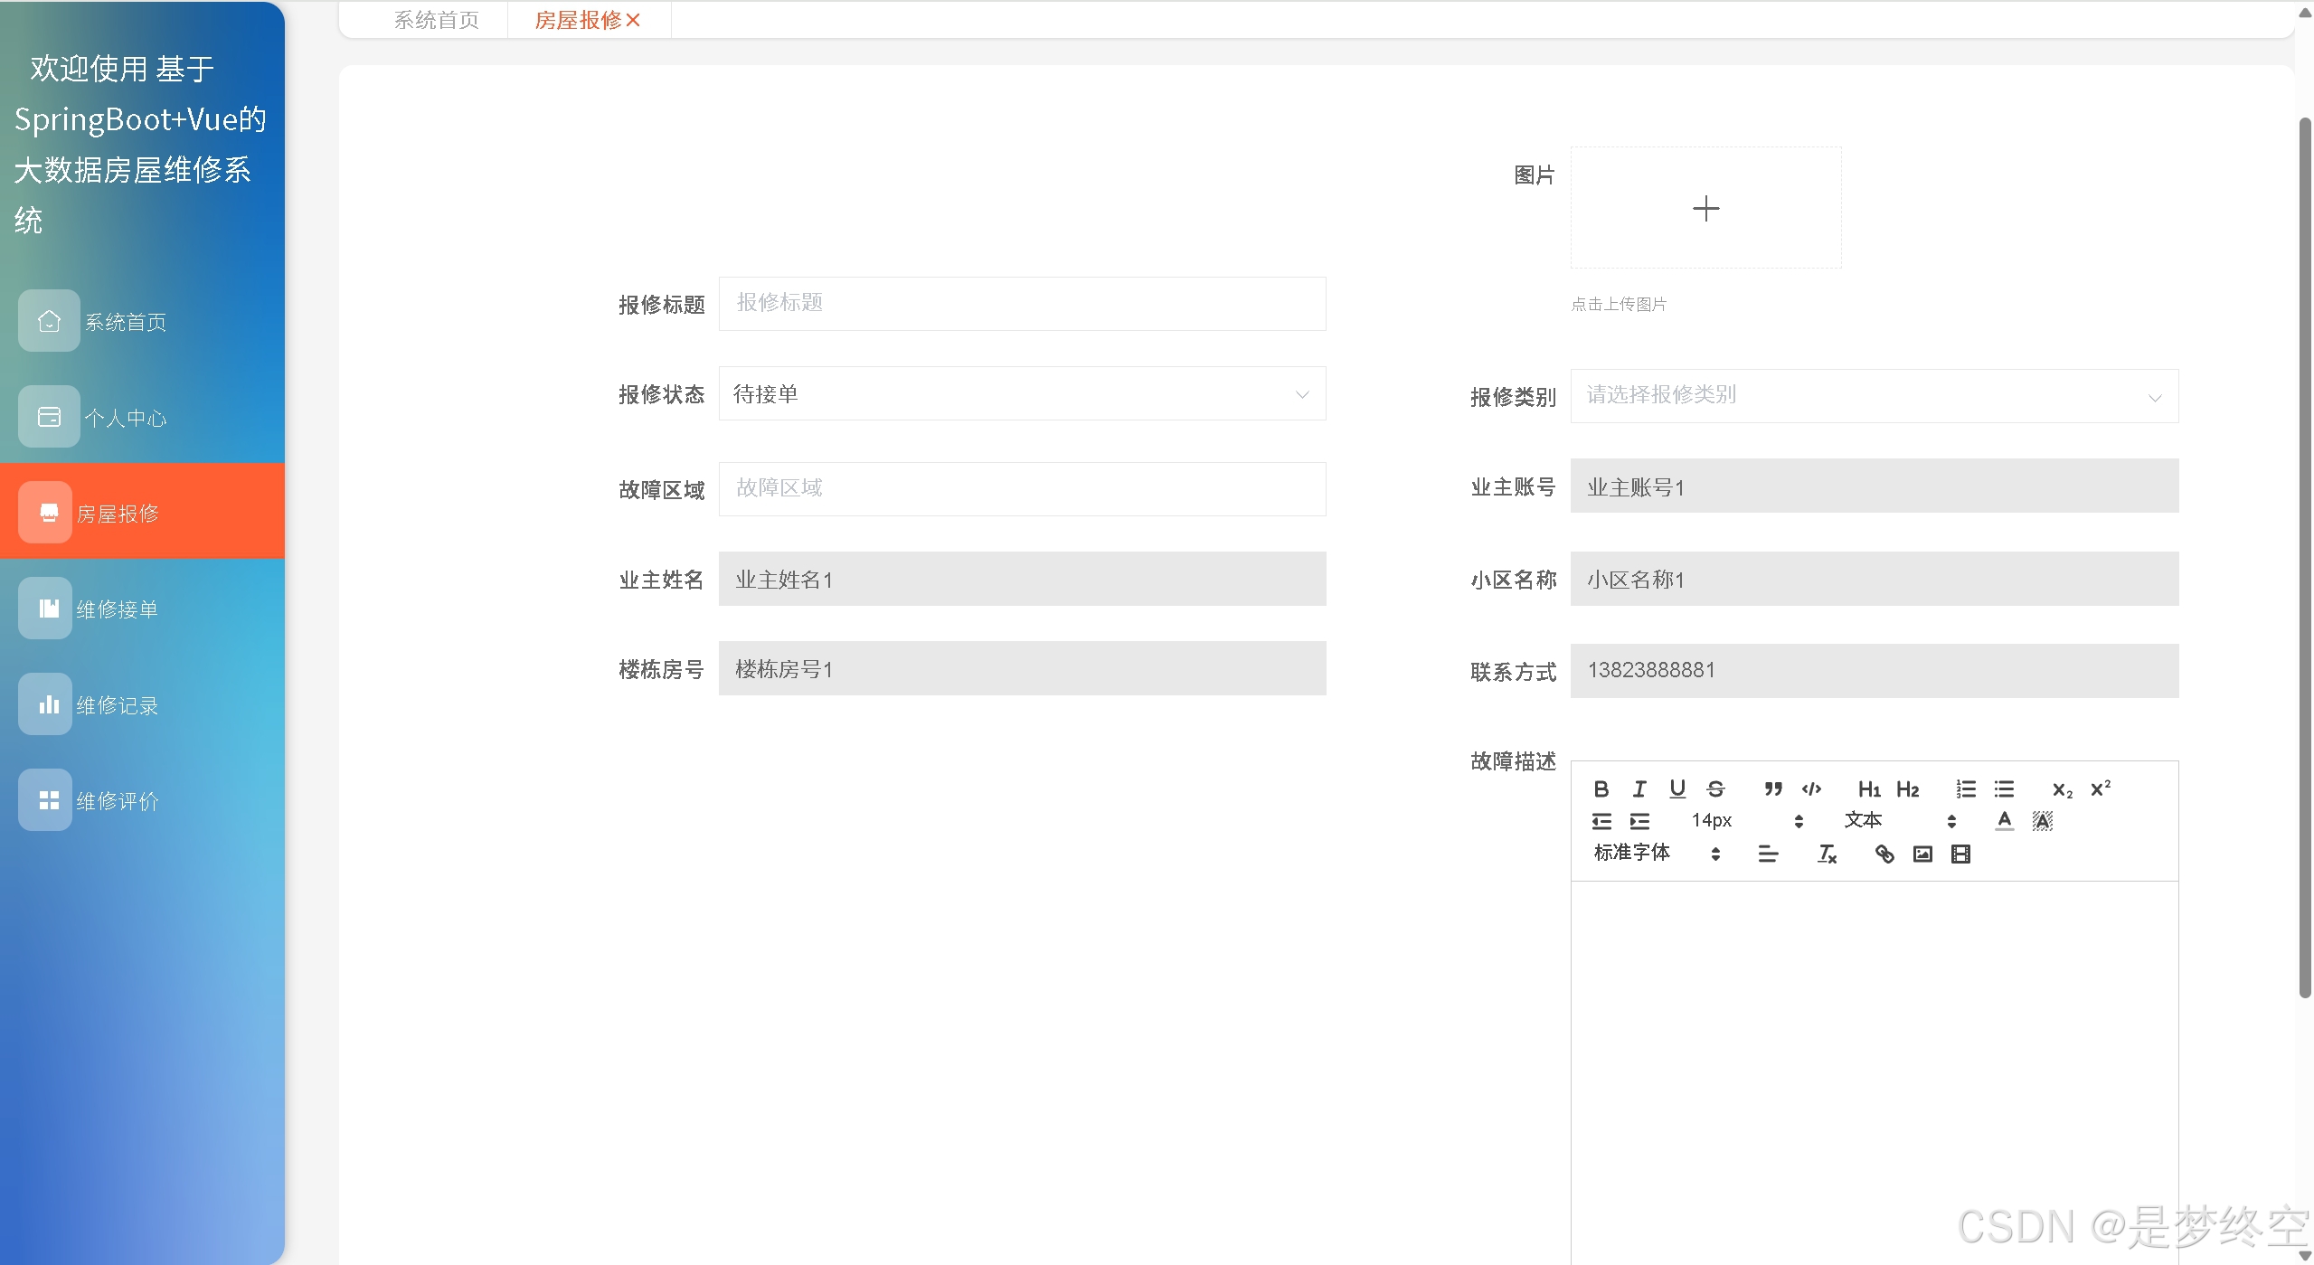Toggle strikethrough formatting button
The height and width of the screenshot is (1265, 2314).
(x=1715, y=788)
